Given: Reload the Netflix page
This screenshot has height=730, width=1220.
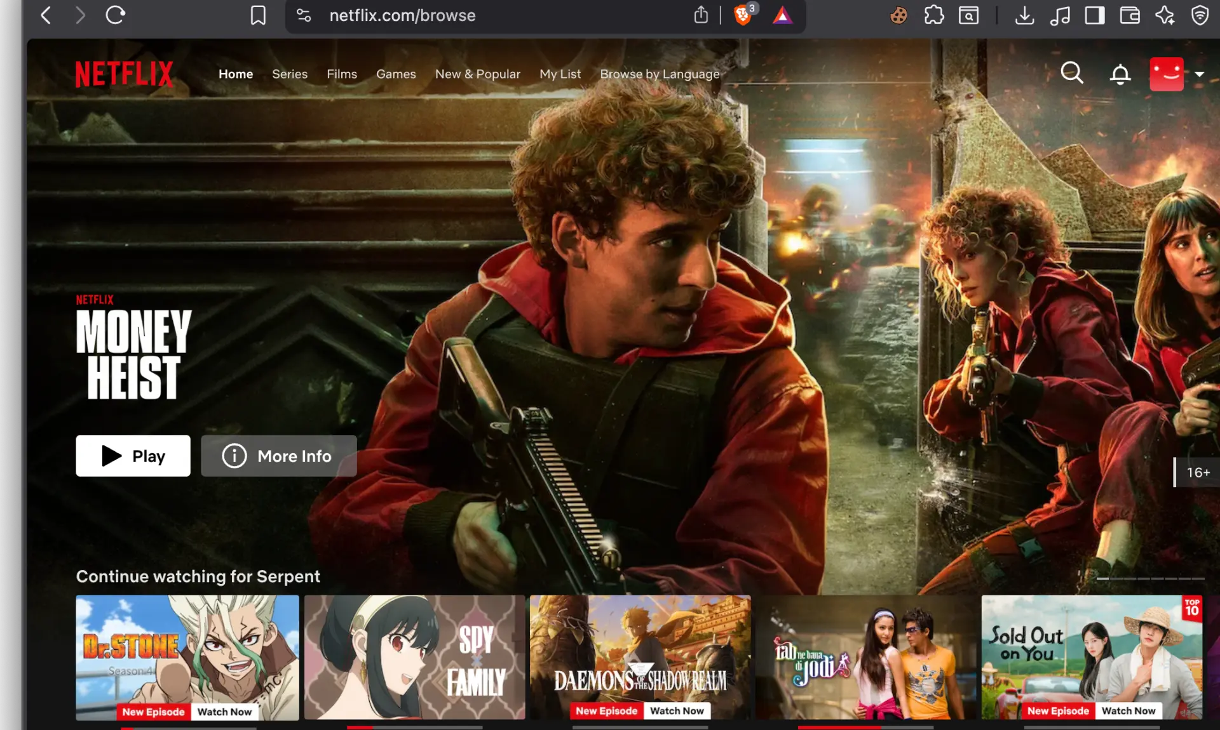Looking at the screenshot, I should (115, 15).
